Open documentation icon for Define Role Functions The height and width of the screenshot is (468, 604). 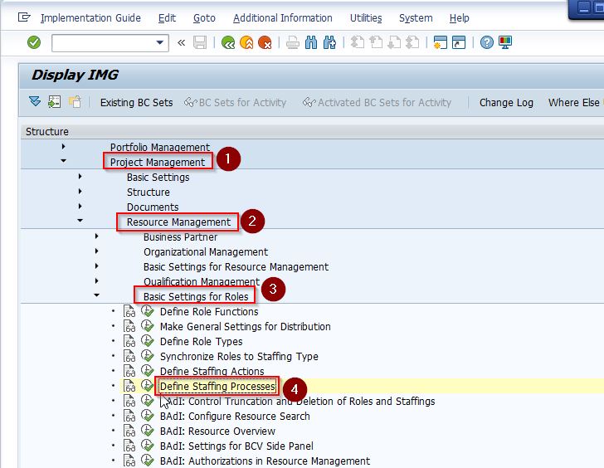coord(129,311)
